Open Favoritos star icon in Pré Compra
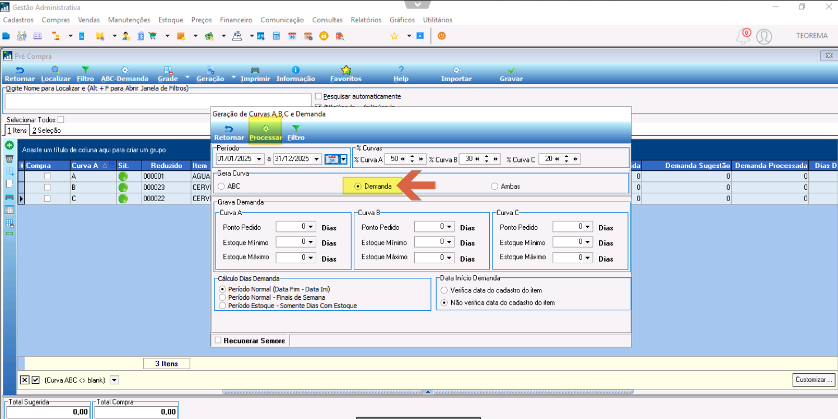Viewport: 838px width, 419px height. tap(346, 70)
